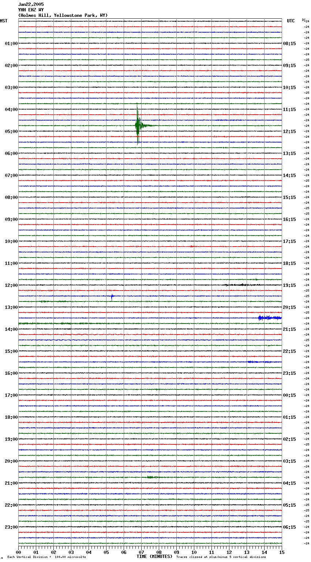Click the 16:00 MST time label
Screen dimensions: 311x562
[x=11, y=373]
